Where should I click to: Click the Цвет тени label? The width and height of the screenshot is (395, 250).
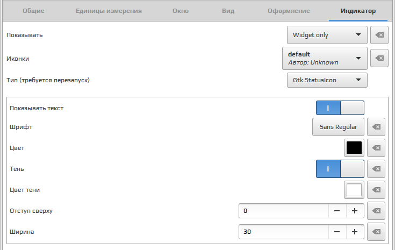point(25,190)
